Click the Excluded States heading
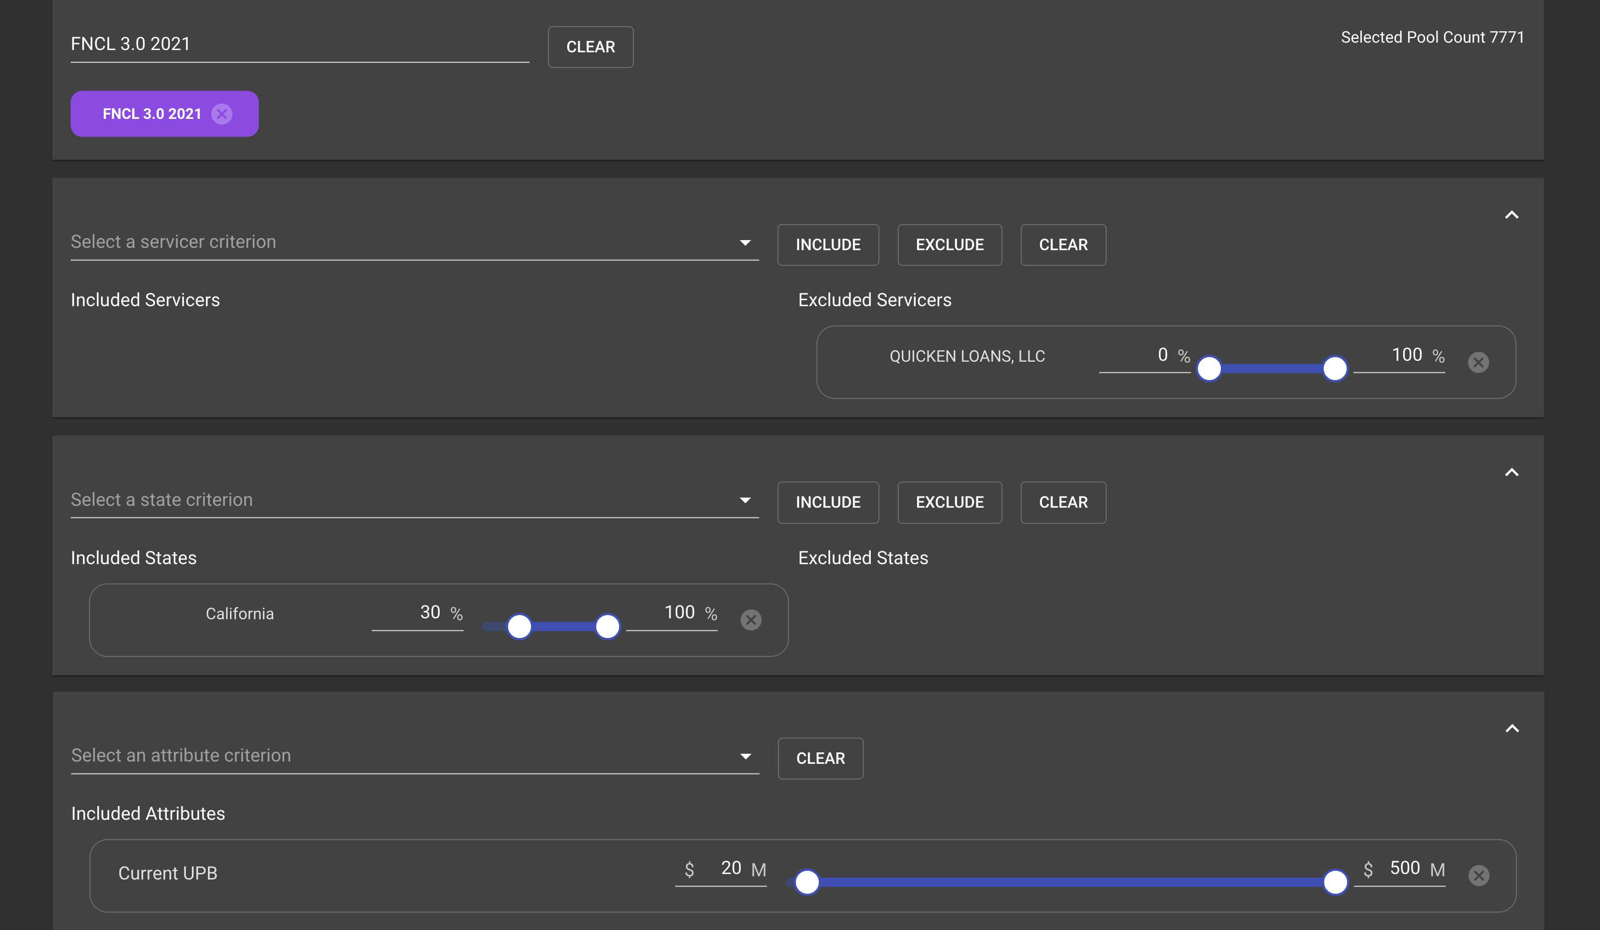This screenshot has height=930, width=1600. click(x=863, y=558)
